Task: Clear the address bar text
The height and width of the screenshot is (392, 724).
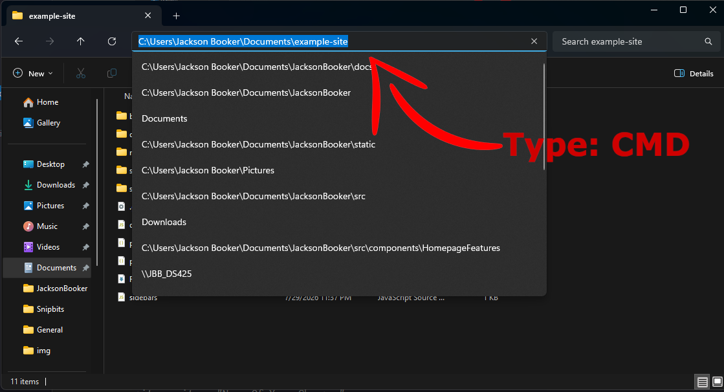Action: pyautogui.click(x=534, y=41)
